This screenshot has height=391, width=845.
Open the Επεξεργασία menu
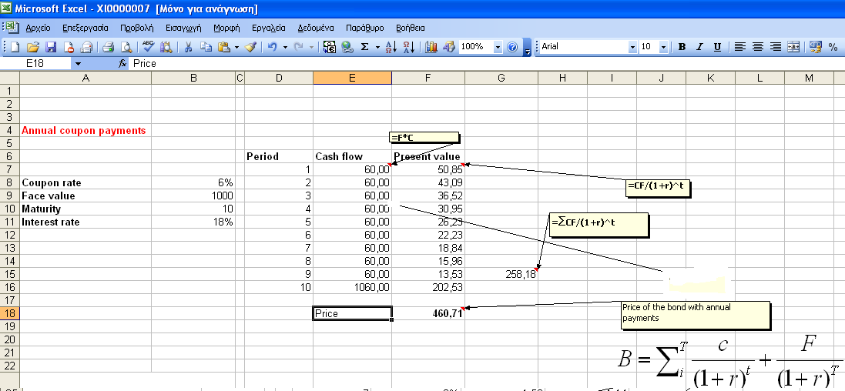[x=86, y=28]
